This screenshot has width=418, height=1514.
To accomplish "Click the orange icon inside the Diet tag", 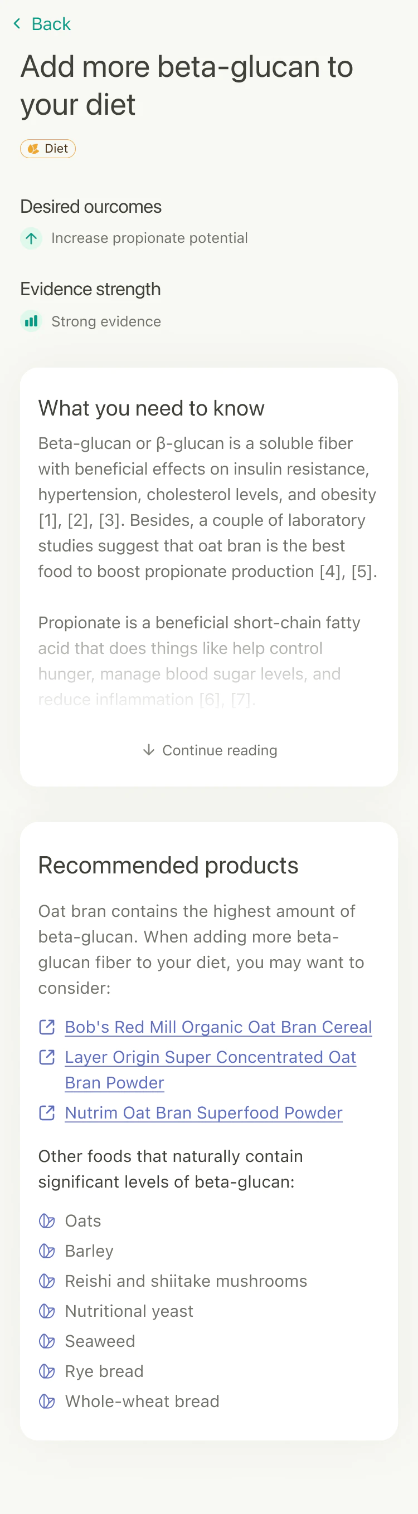I will (35, 149).
